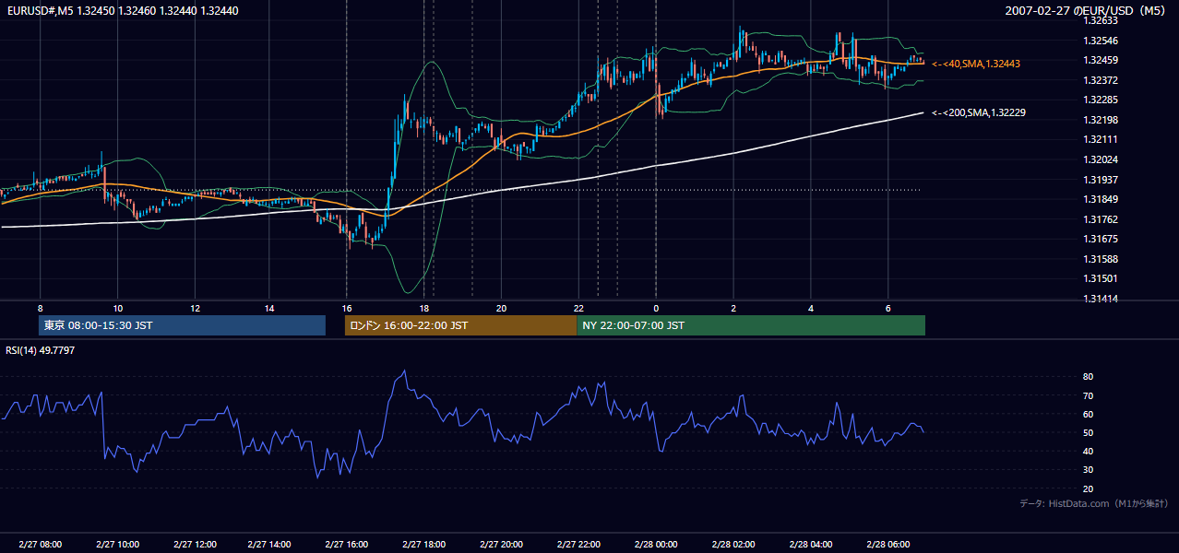Click hour label 12 under the price chart

(x=195, y=308)
